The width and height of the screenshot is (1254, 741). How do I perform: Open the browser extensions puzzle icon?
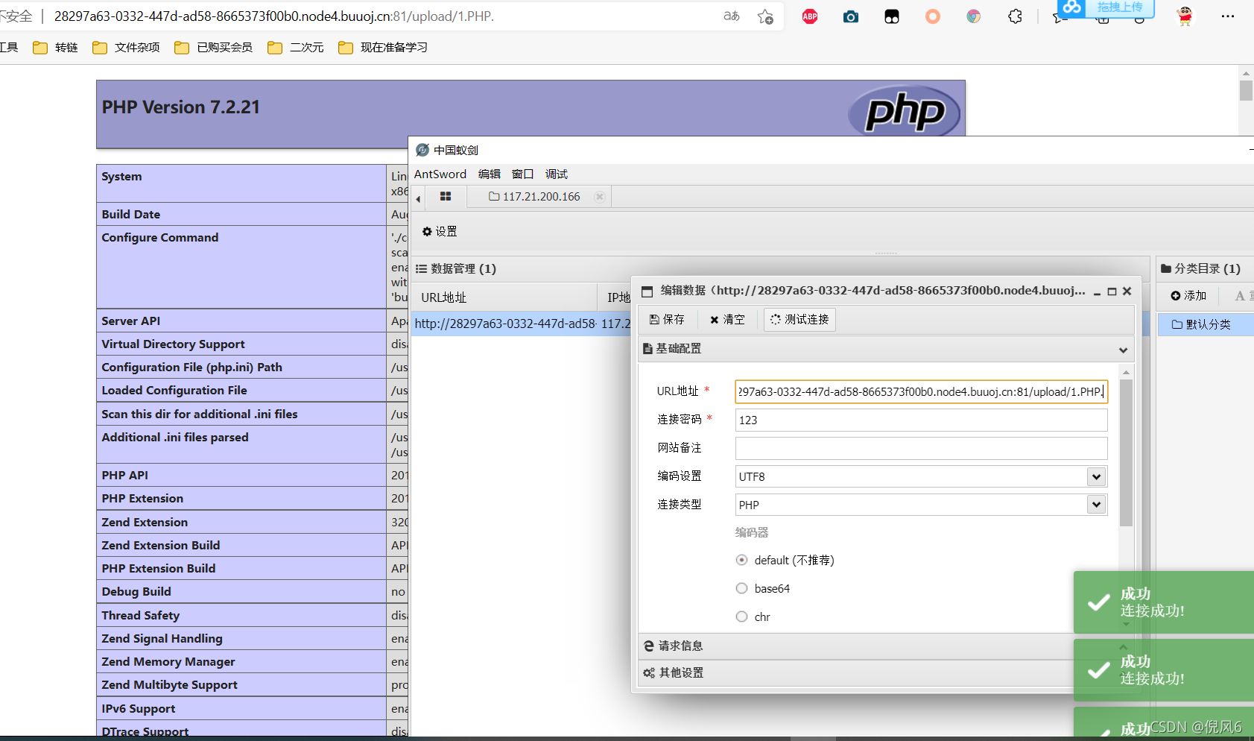coord(1015,16)
